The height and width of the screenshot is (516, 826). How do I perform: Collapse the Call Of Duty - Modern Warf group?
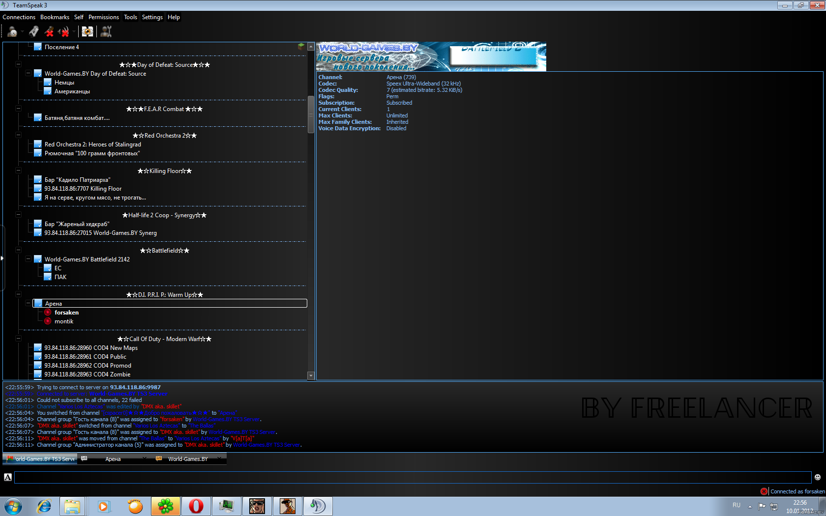coord(18,339)
